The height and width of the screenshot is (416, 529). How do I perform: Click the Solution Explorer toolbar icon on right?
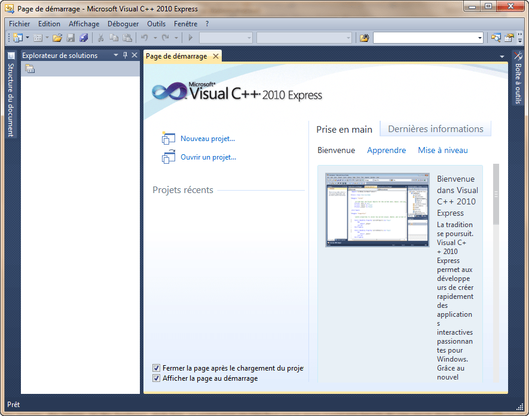point(496,38)
